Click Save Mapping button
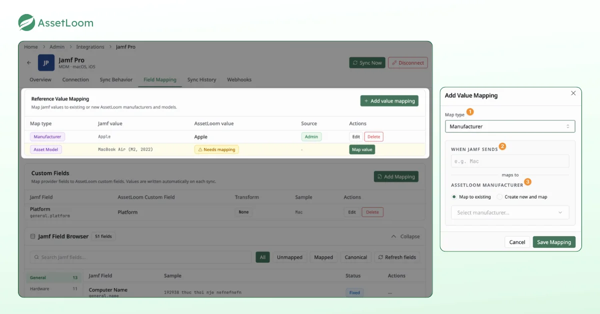 554,242
